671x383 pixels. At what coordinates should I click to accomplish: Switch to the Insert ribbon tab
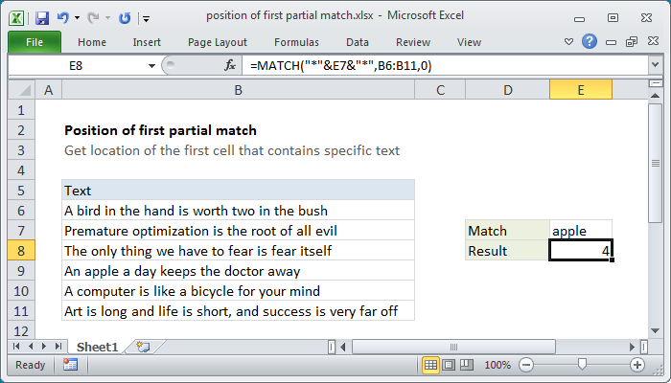point(147,42)
